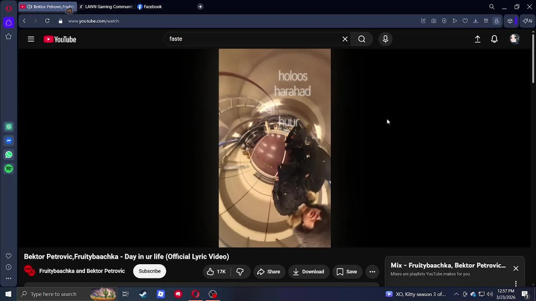Open Windows Start menu
The width and height of the screenshot is (536, 301).
[x=8, y=294]
